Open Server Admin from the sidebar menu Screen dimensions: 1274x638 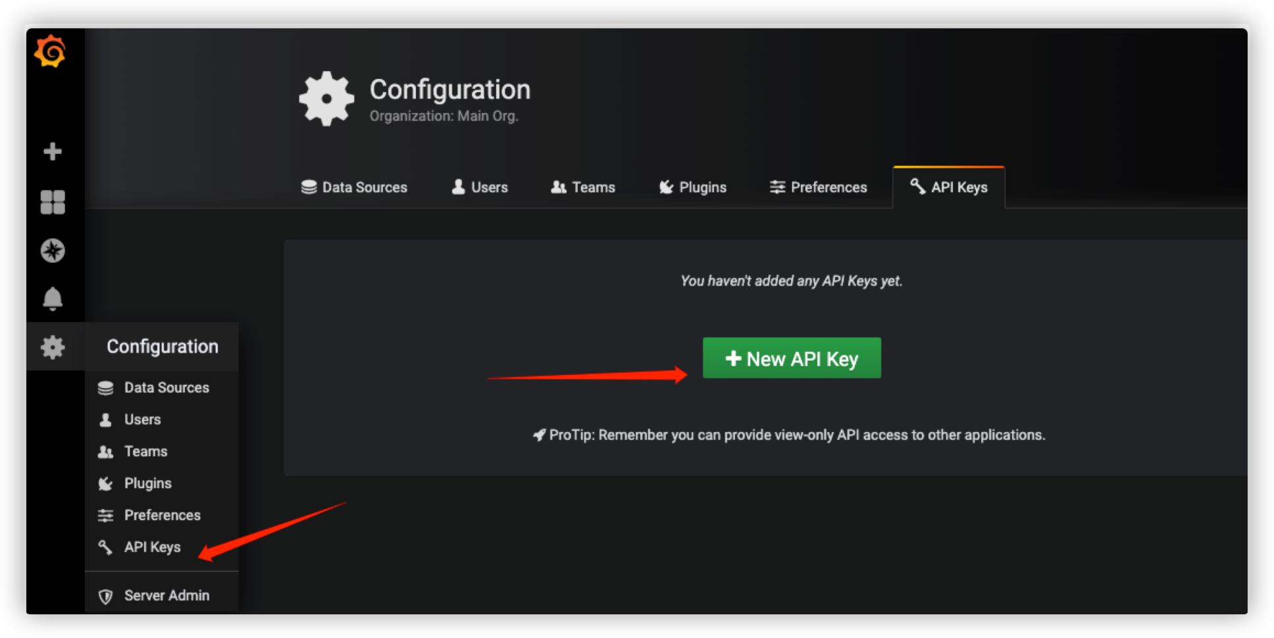coord(162,596)
